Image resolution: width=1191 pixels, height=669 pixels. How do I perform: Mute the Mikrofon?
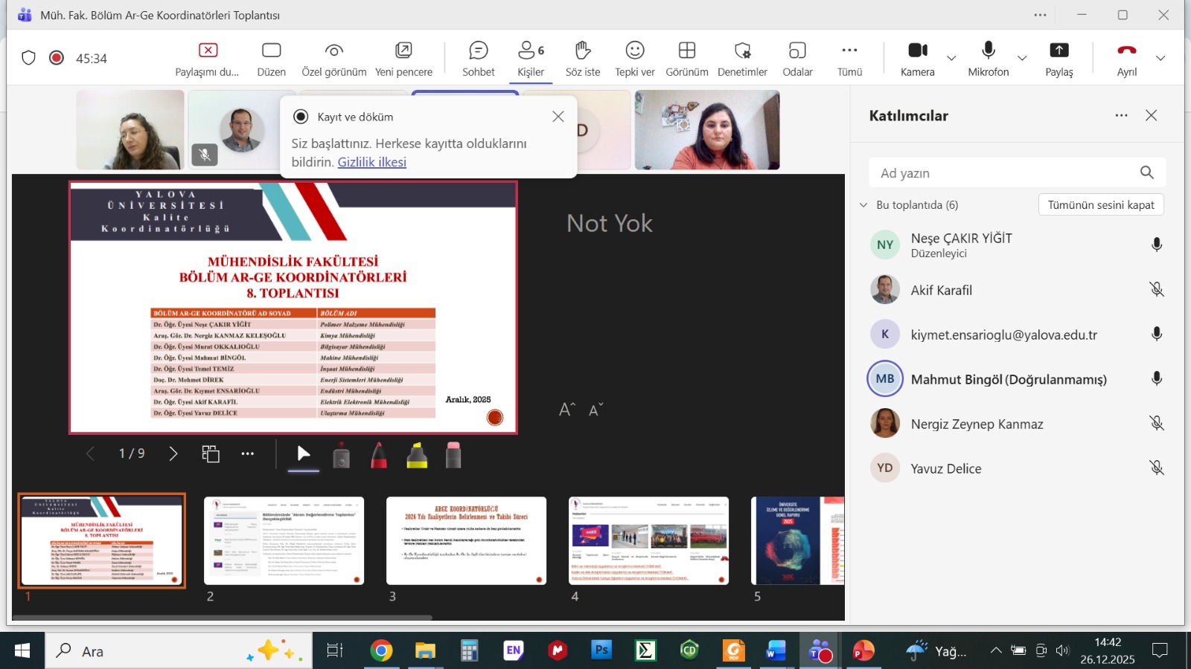click(x=988, y=59)
